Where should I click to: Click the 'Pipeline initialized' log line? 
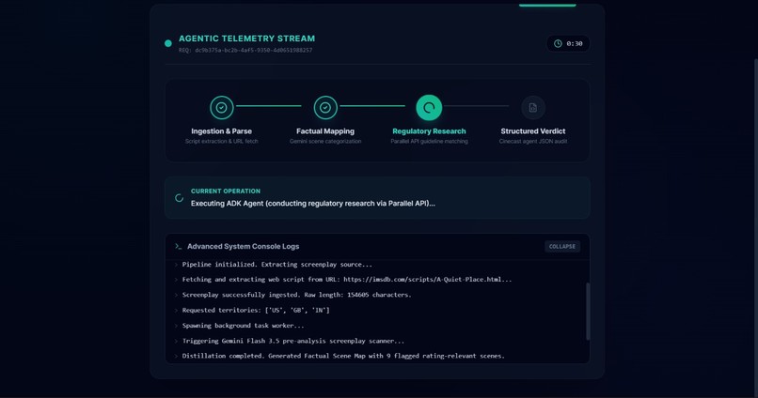tap(277, 265)
